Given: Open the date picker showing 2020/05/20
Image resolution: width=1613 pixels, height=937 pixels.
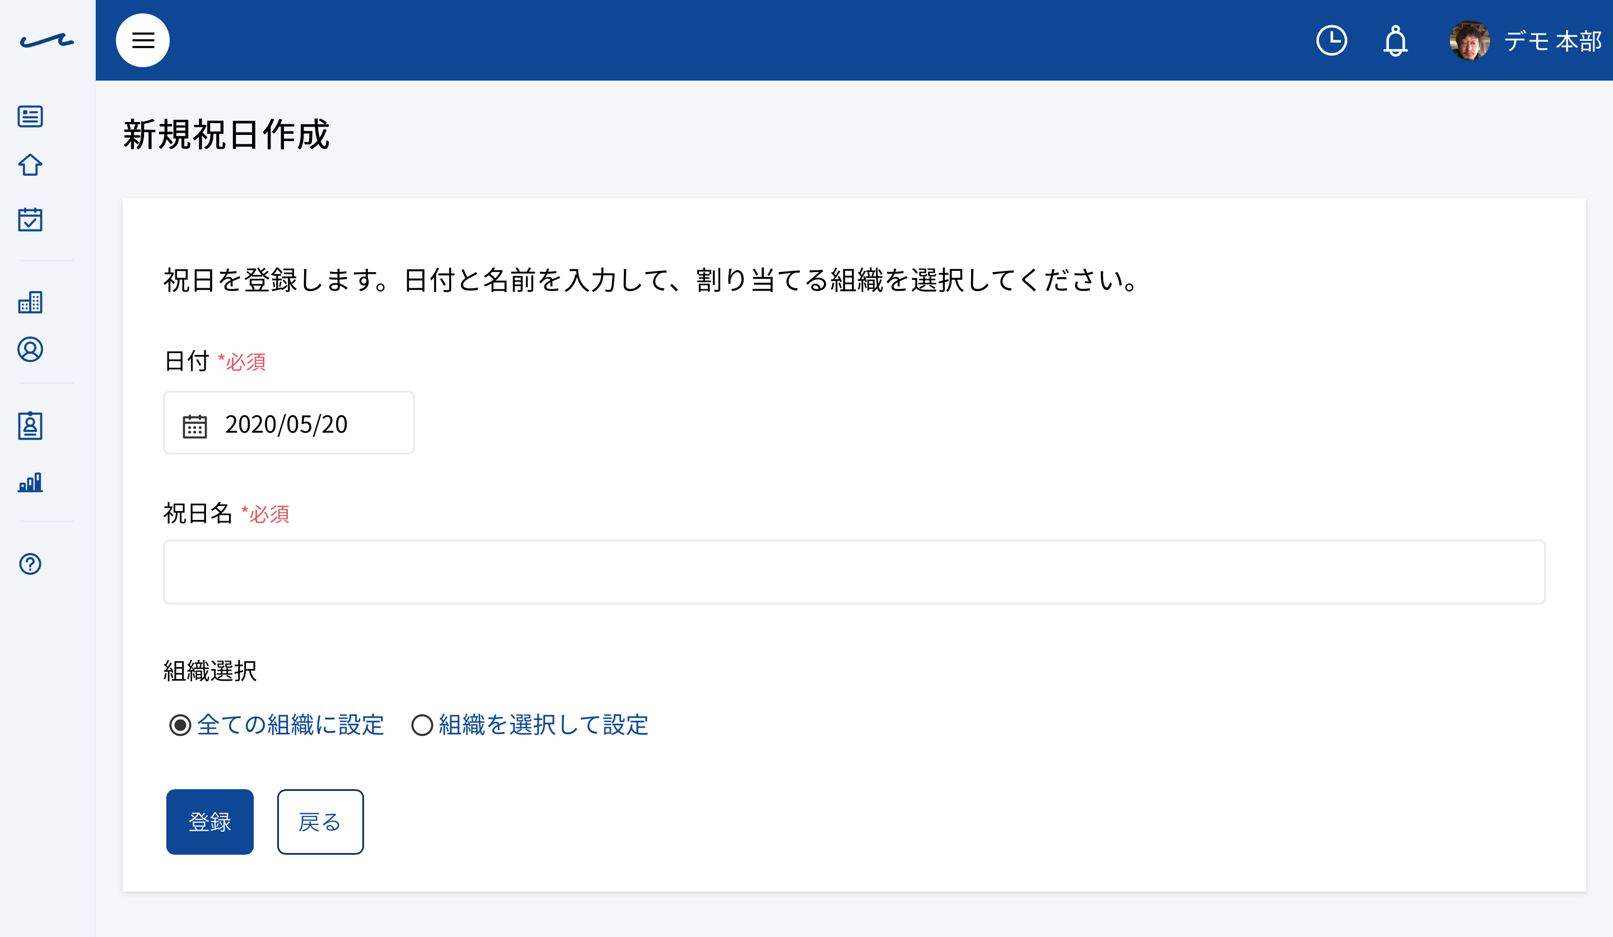Looking at the screenshot, I should pos(288,423).
